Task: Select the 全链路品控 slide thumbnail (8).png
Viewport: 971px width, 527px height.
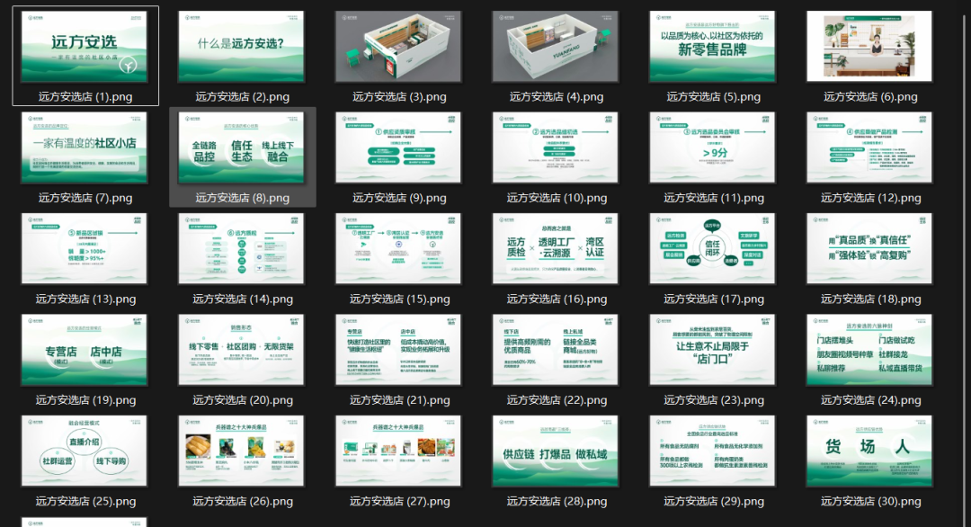Action: [x=242, y=148]
